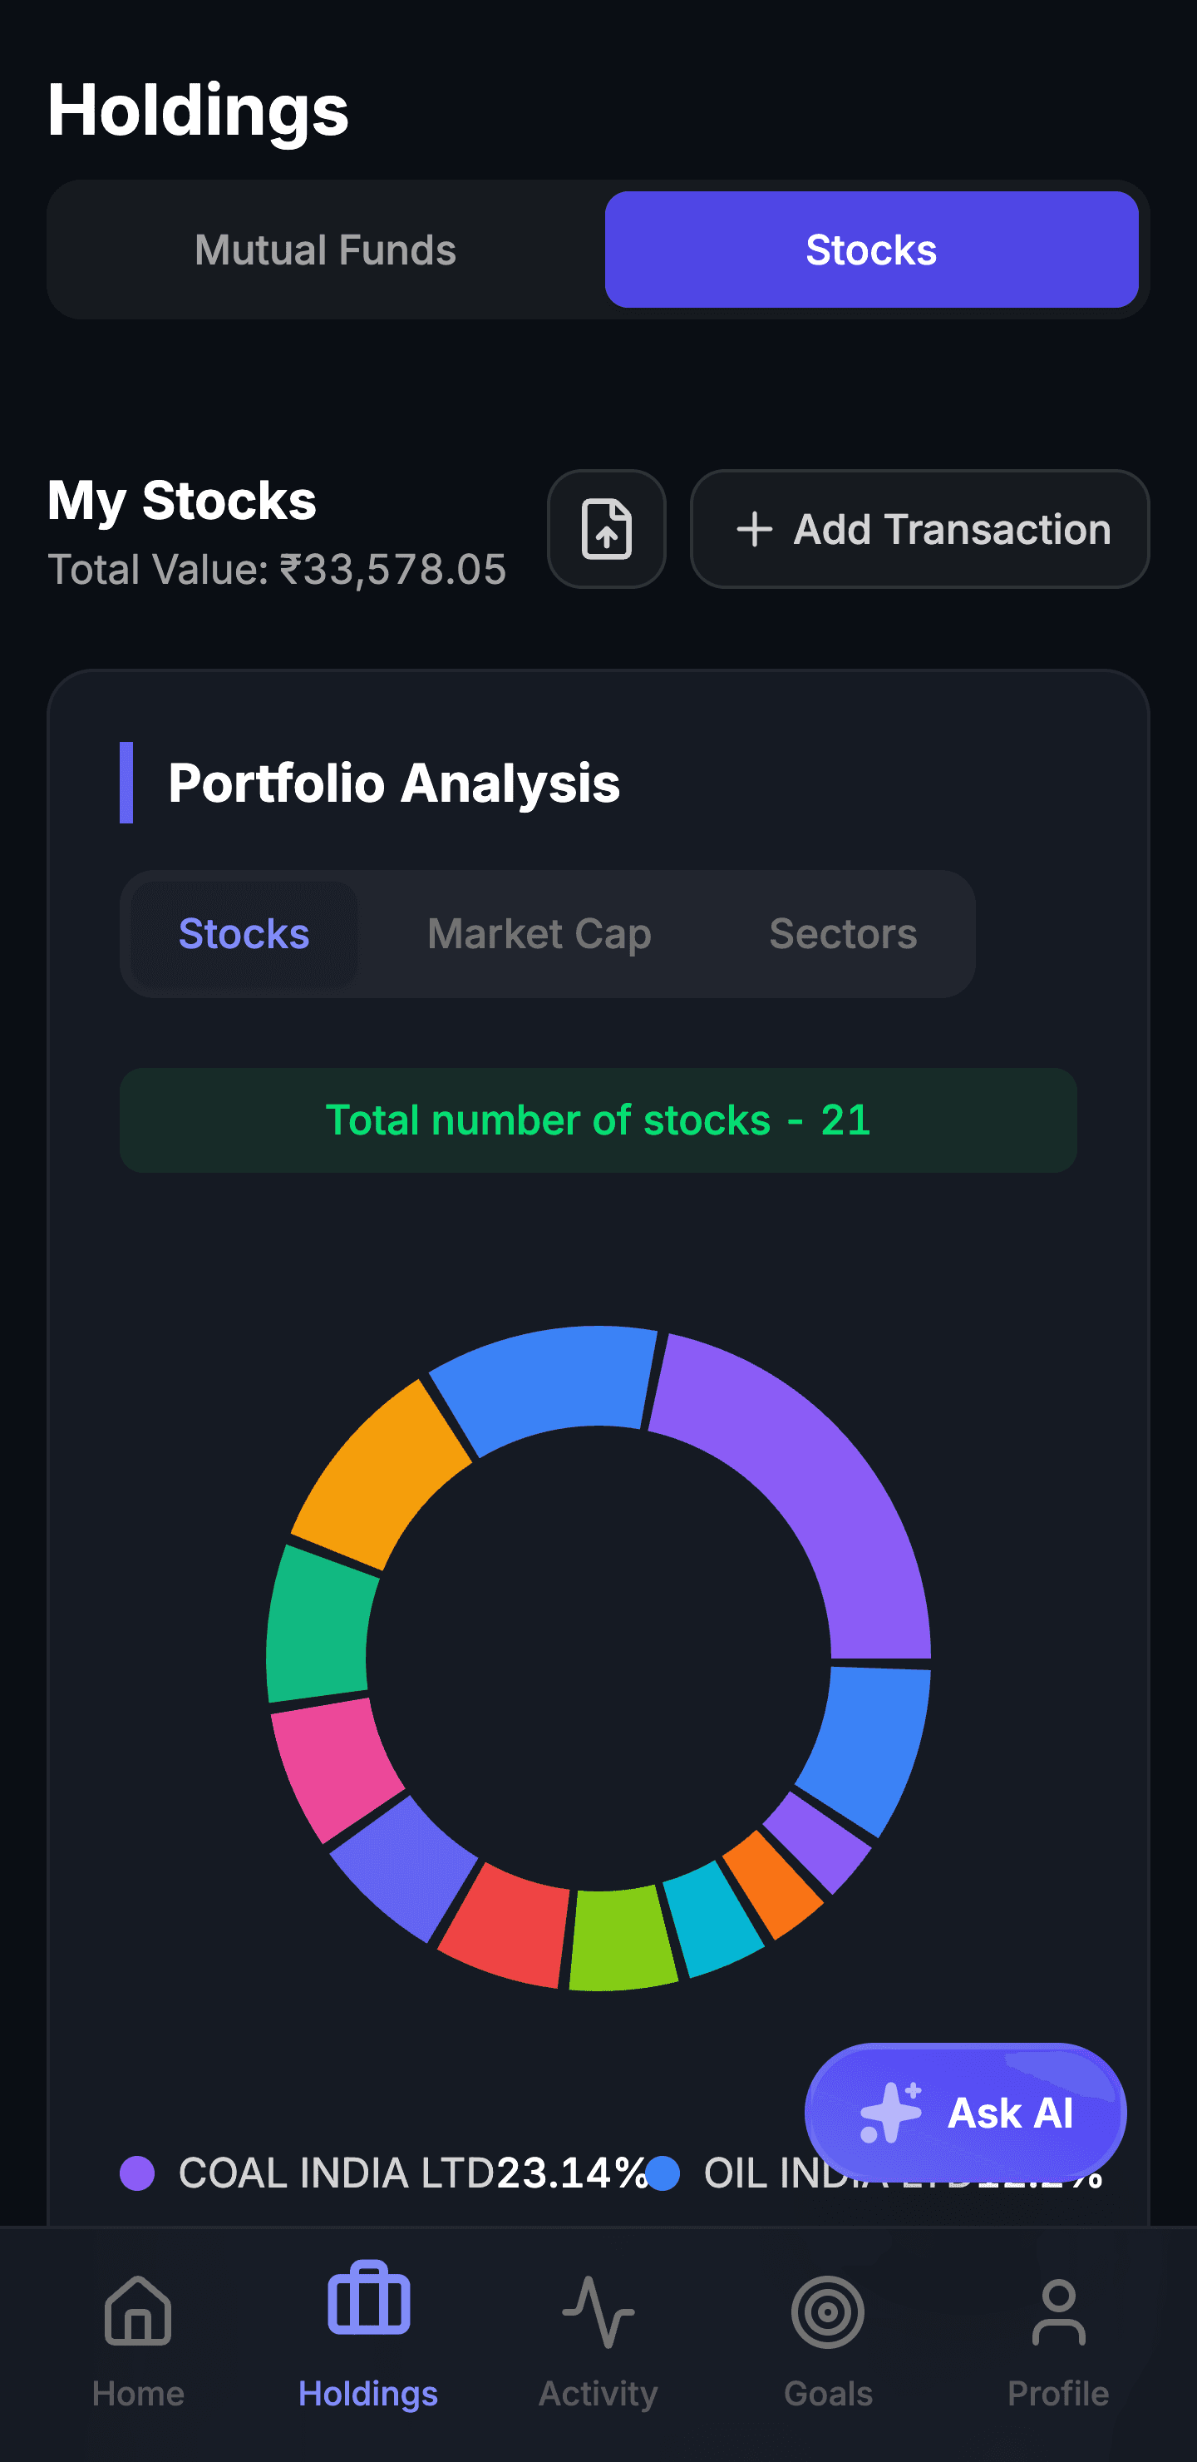1197x2462 pixels.
Task: Tap the Ask AI sparkle icon
Action: click(891, 2112)
